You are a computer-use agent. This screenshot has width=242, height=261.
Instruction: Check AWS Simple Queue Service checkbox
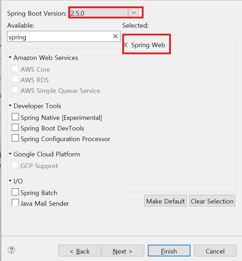point(15,90)
